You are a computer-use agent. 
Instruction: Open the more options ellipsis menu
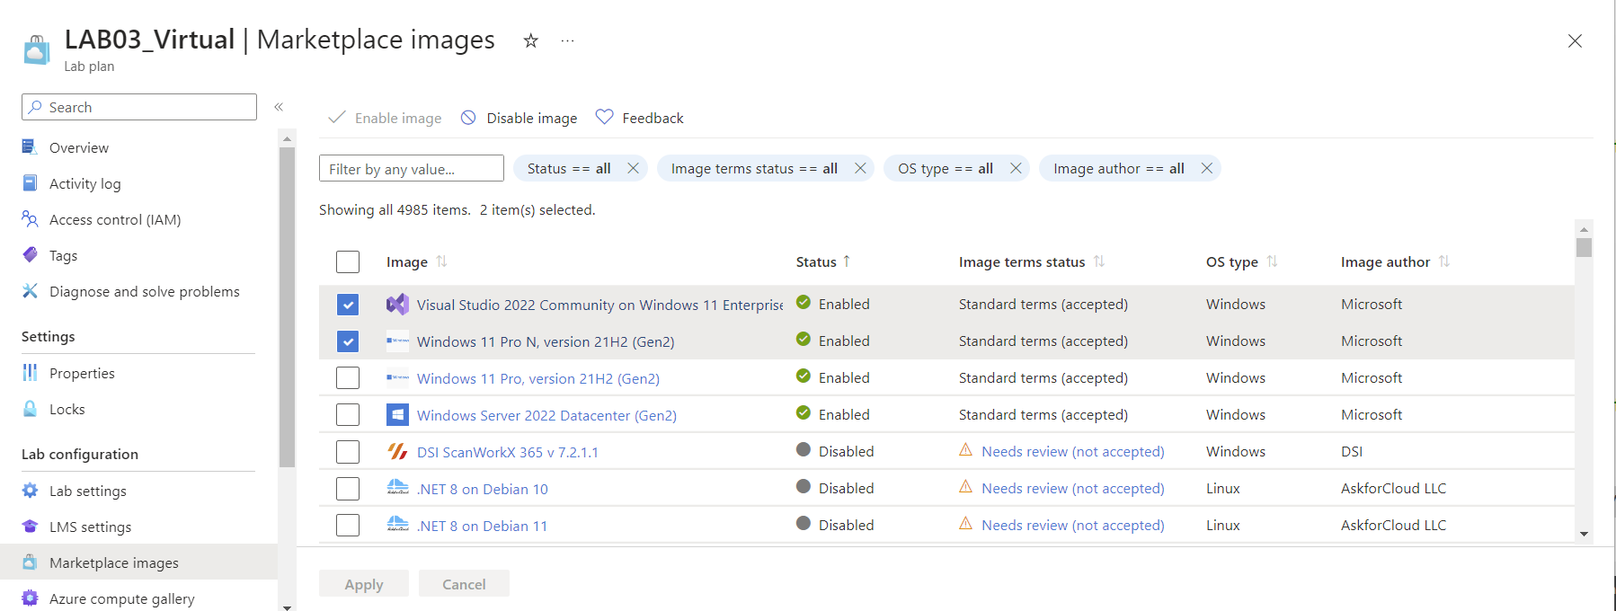[x=567, y=40]
